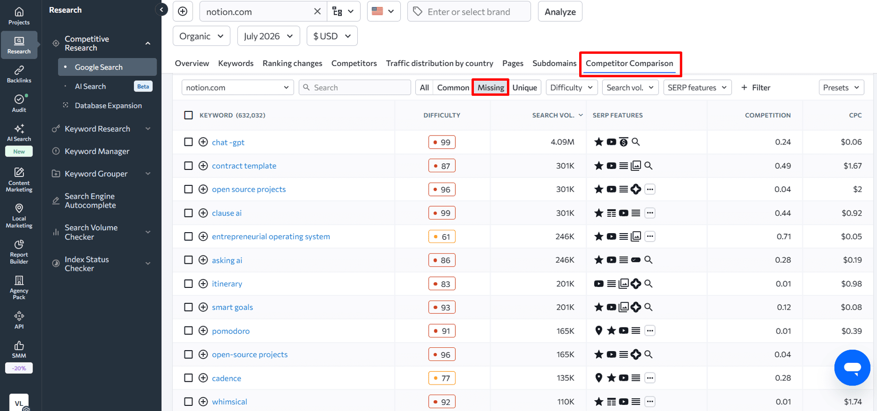Click the Analyze button

click(x=560, y=11)
